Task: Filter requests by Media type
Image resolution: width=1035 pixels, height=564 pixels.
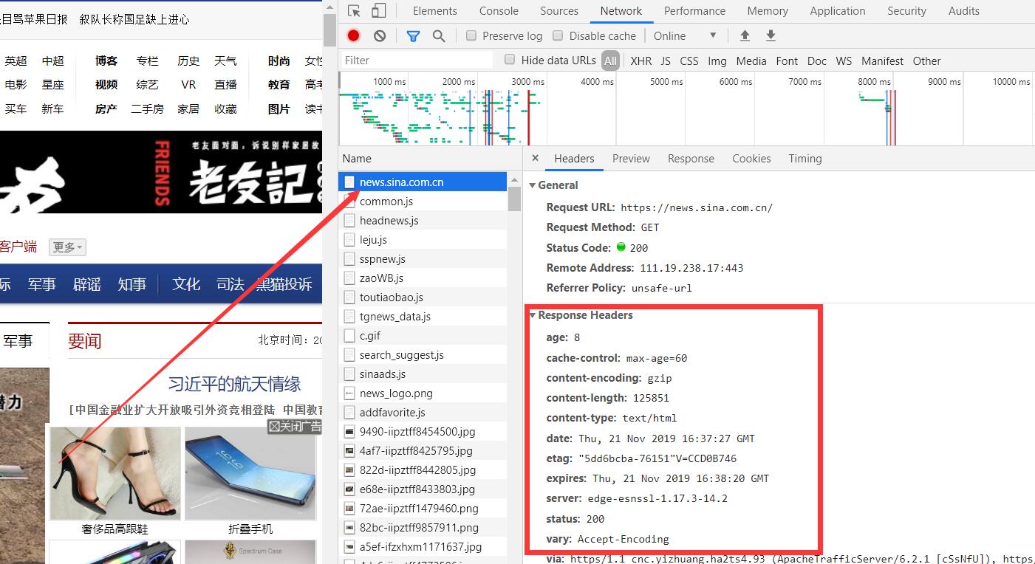Action: click(x=751, y=61)
